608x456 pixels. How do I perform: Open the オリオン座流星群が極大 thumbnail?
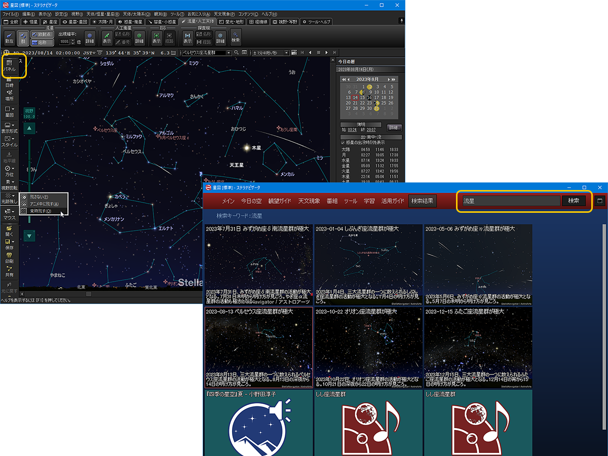[x=368, y=348]
